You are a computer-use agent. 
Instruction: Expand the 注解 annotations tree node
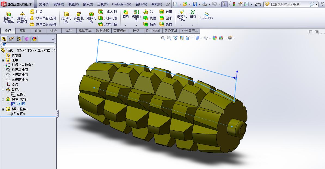tap(3, 60)
